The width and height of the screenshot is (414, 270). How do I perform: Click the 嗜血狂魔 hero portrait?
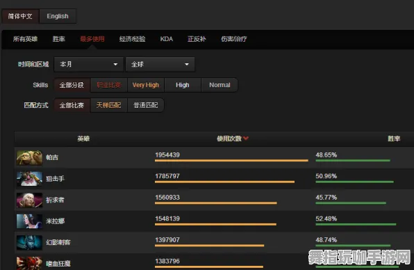[29, 263]
